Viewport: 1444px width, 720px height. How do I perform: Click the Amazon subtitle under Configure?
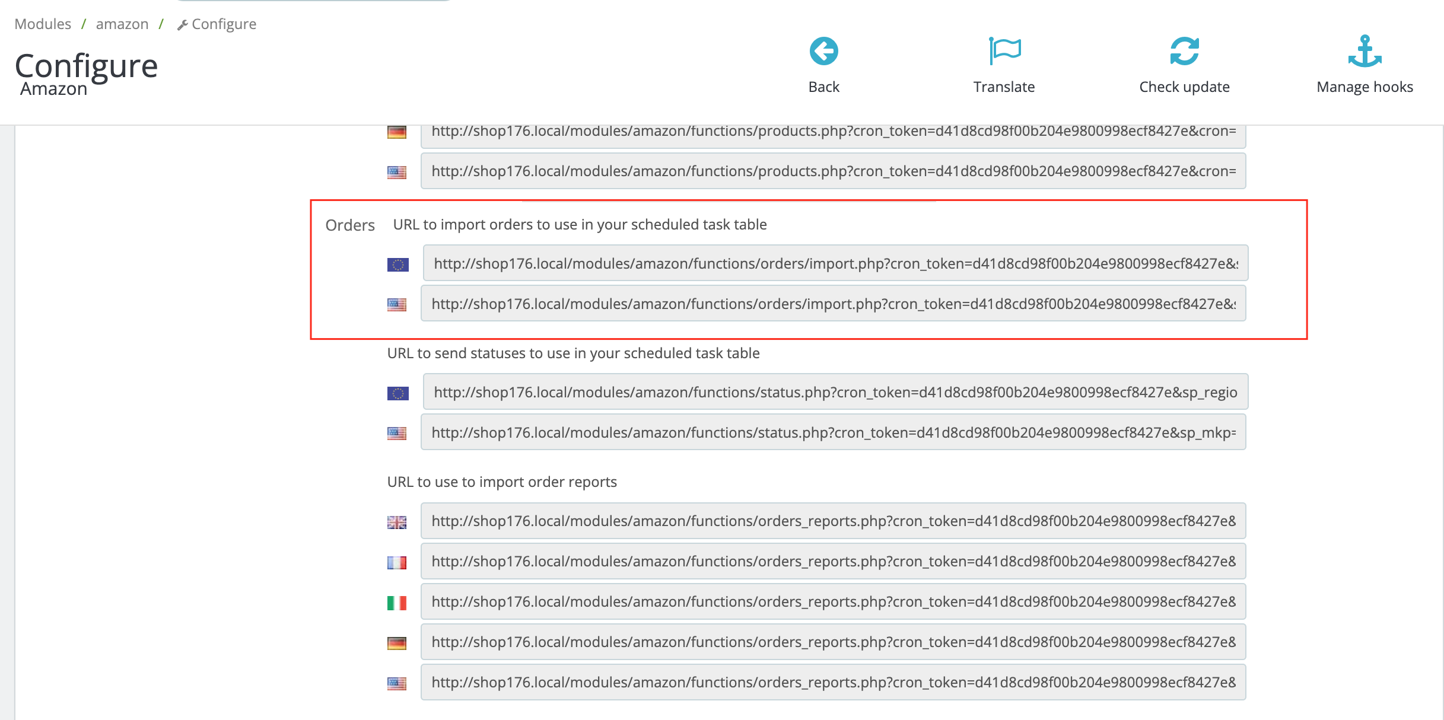[x=53, y=88]
